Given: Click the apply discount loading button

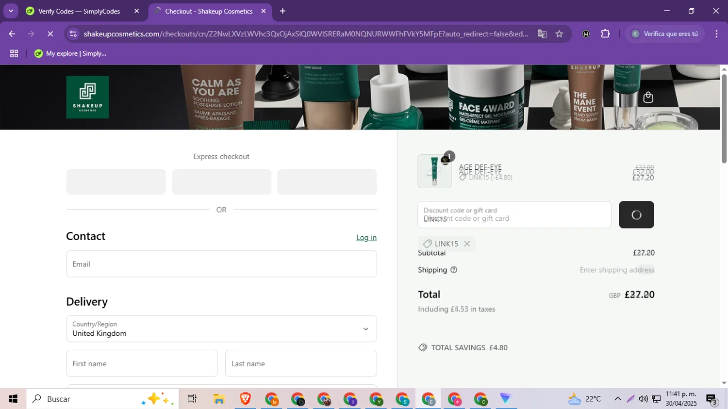Looking at the screenshot, I should [636, 214].
